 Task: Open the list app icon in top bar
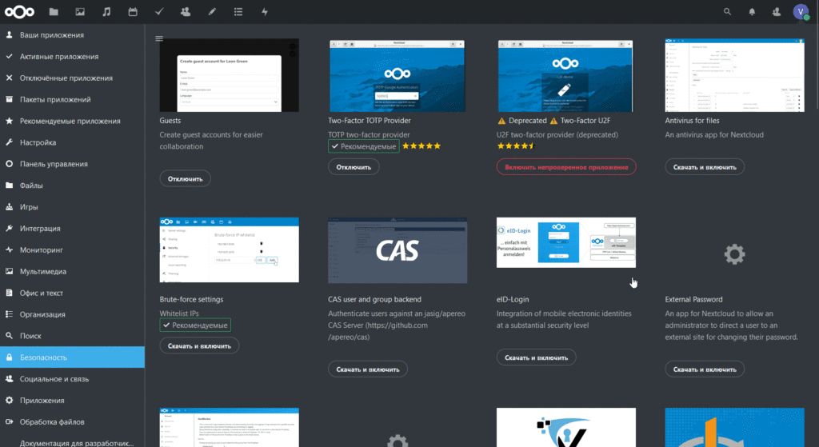coord(238,11)
